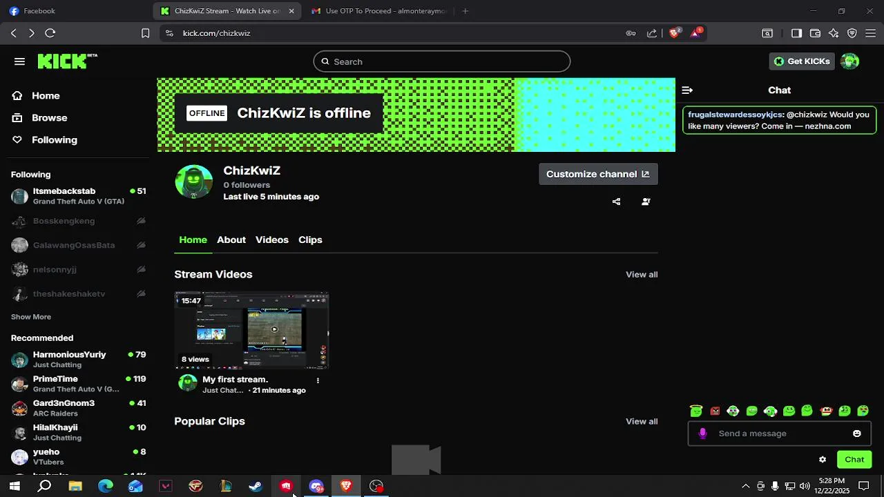Switch to Use OTP To Proceed Gmail tab

click(378, 11)
